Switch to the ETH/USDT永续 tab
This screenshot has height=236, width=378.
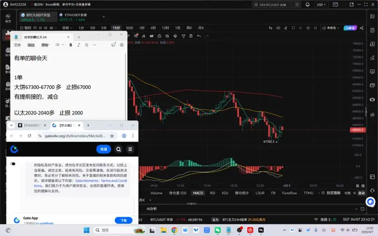pos(73,17)
